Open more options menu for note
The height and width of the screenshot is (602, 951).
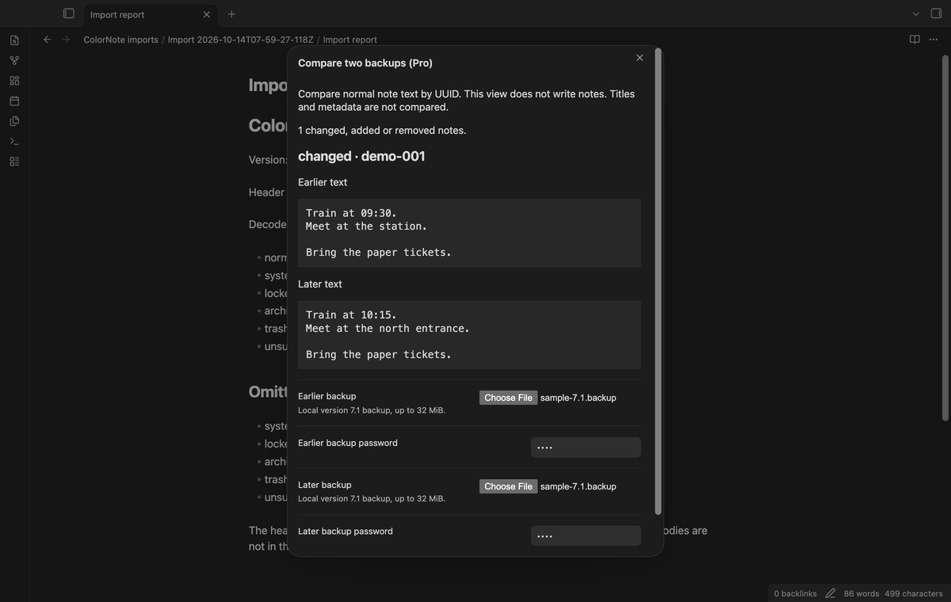[x=935, y=40]
